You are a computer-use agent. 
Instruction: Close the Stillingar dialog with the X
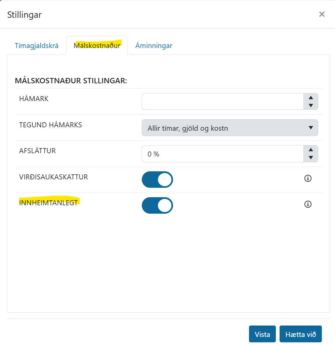pos(322,14)
